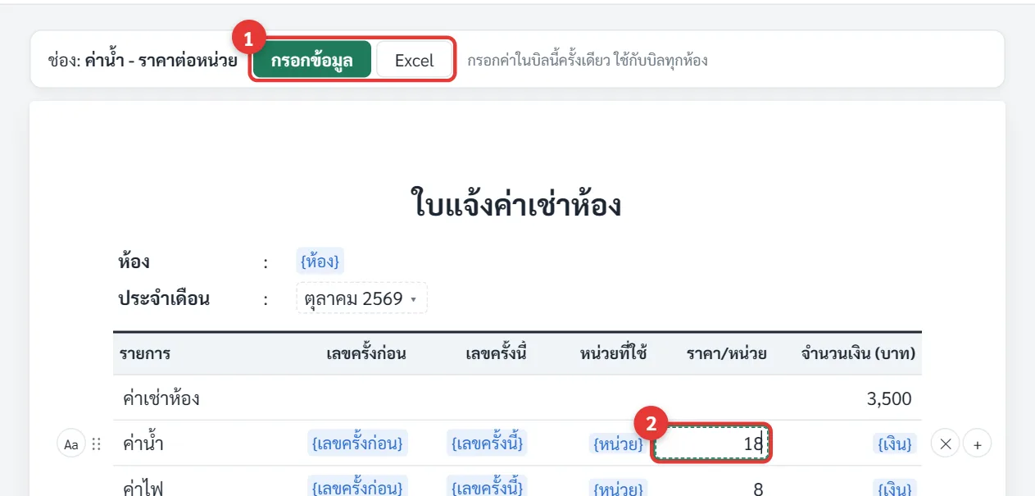Click {เลขครั้งนี้} tag in ค่าไฟ row
The width and height of the screenshot is (1035, 496).
tap(488, 489)
